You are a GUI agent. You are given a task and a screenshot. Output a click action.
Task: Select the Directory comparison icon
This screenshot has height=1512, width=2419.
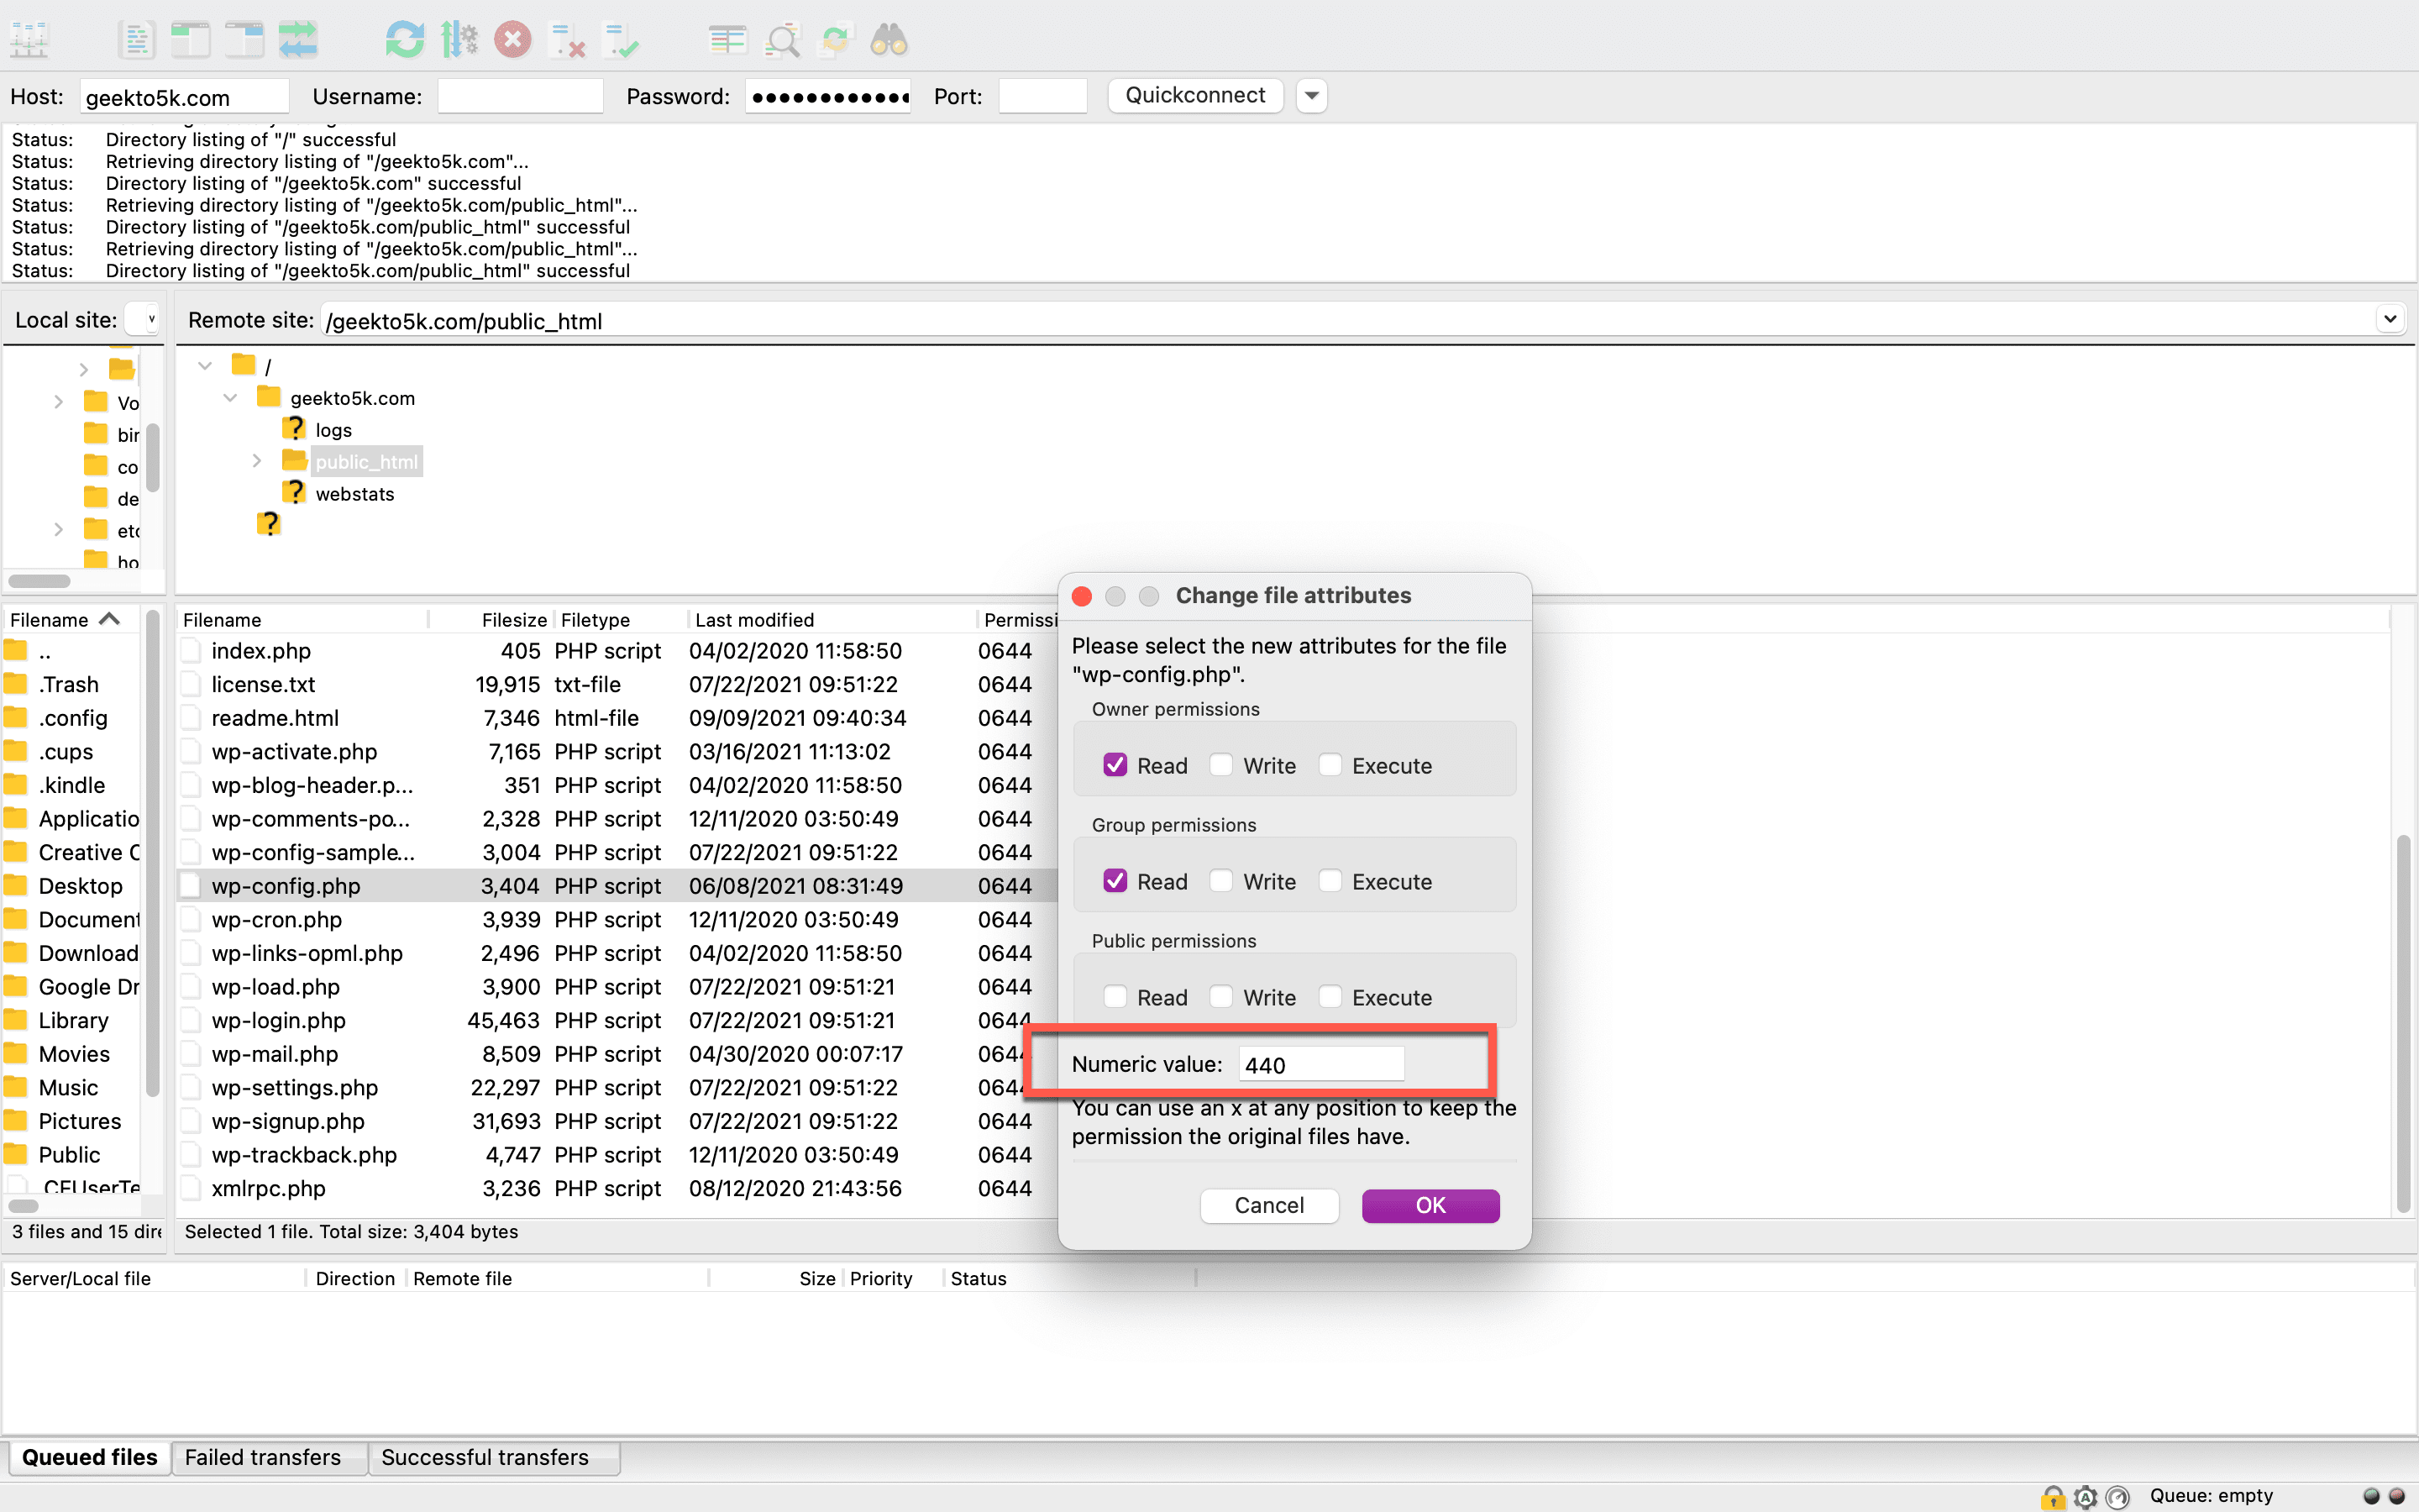click(727, 39)
